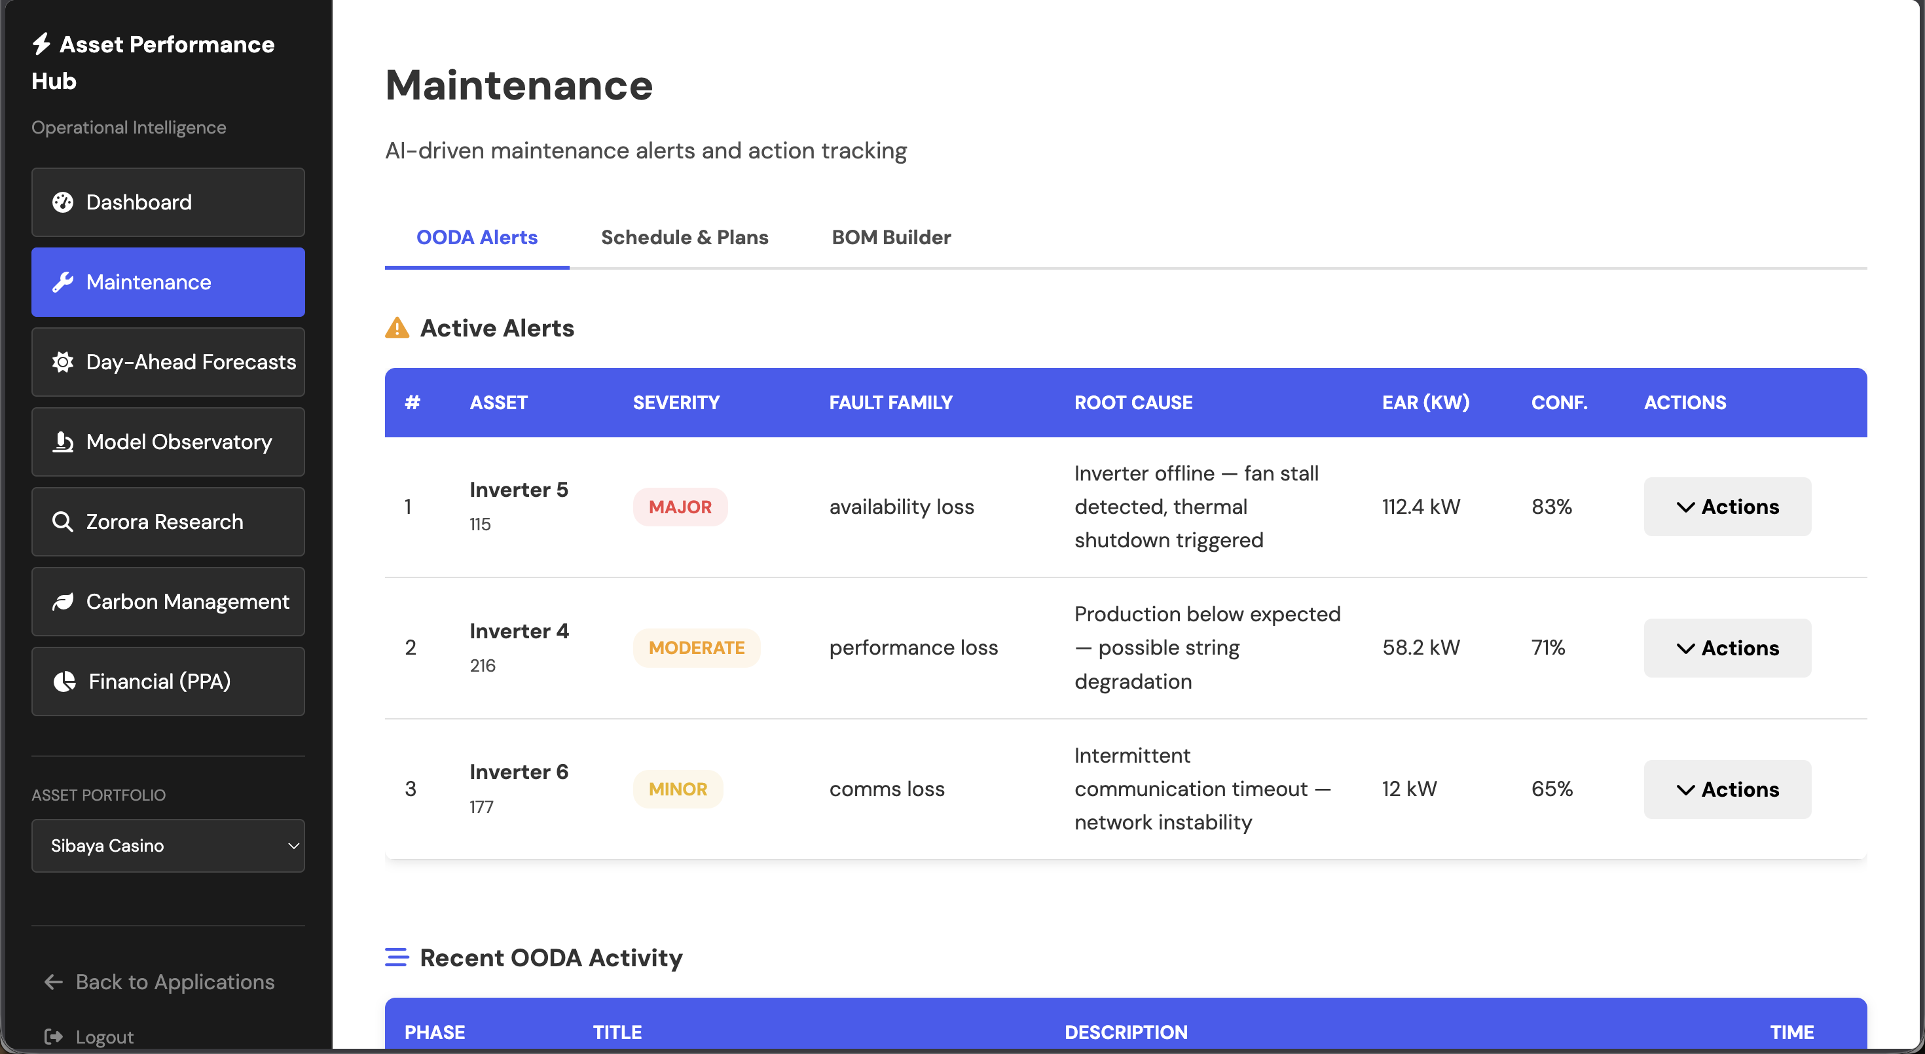Click the lightning bolt logo icon
The width and height of the screenshot is (1925, 1054).
tap(42, 44)
